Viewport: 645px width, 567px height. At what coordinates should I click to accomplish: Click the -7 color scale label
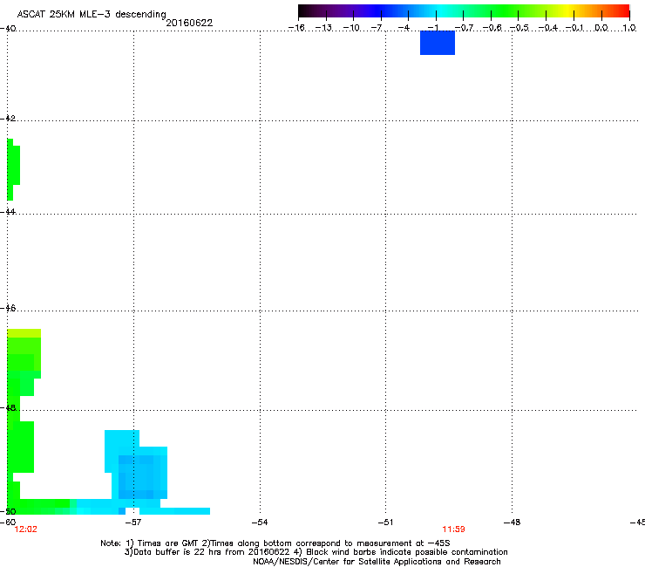(376, 28)
